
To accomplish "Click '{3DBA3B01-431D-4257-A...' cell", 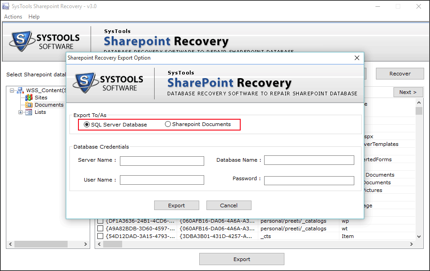I will [216, 236].
